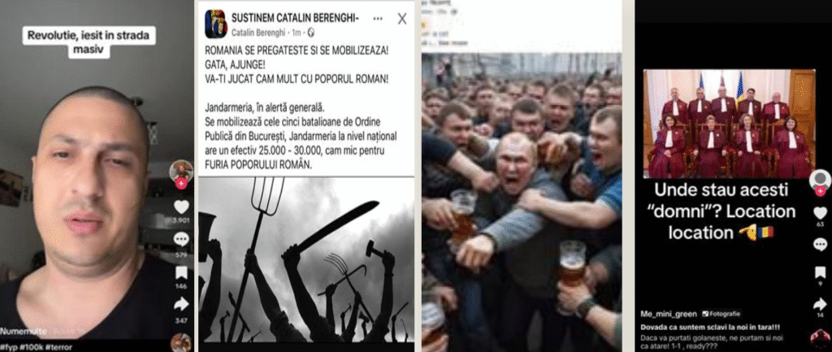Like the 'Revolutie' video with the heart icon

(x=181, y=206)
